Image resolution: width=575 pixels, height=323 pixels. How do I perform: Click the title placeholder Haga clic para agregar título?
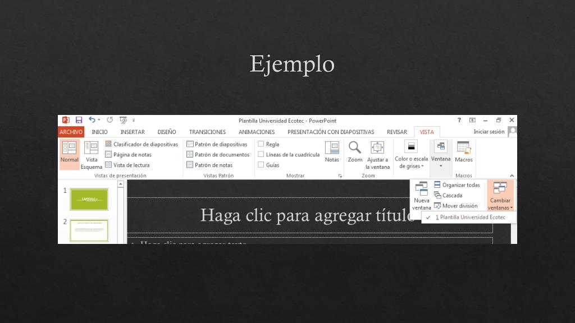tap(309, 215)
